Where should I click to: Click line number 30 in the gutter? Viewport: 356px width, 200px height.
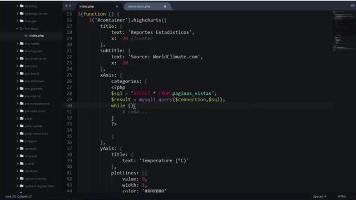[x=69, y=106]
